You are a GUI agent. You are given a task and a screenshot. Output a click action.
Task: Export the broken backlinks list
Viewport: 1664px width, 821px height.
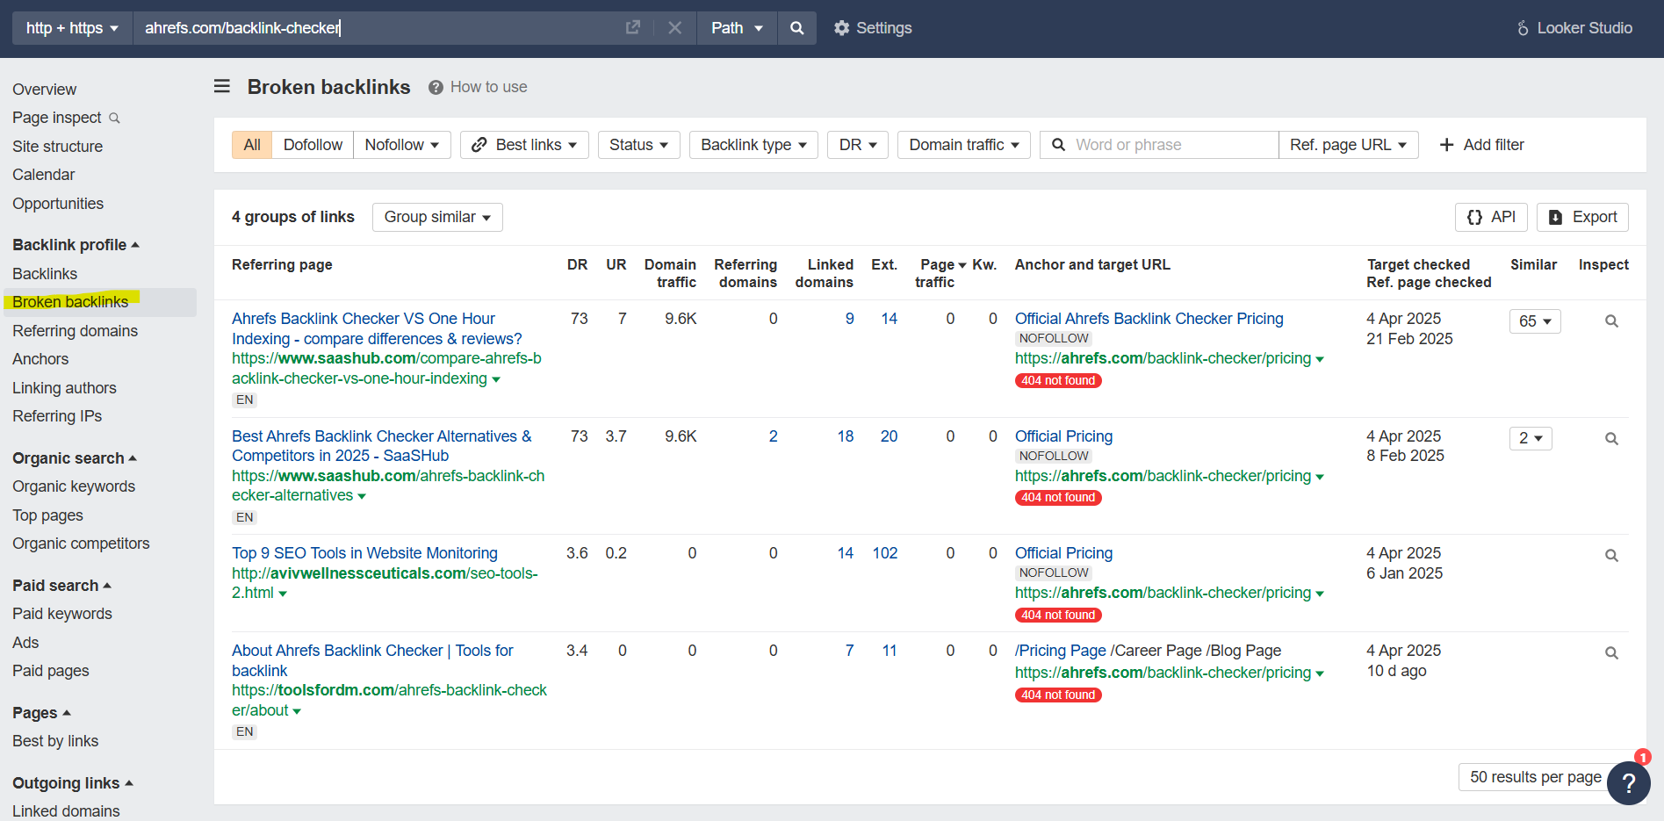tap(1582, 217)
